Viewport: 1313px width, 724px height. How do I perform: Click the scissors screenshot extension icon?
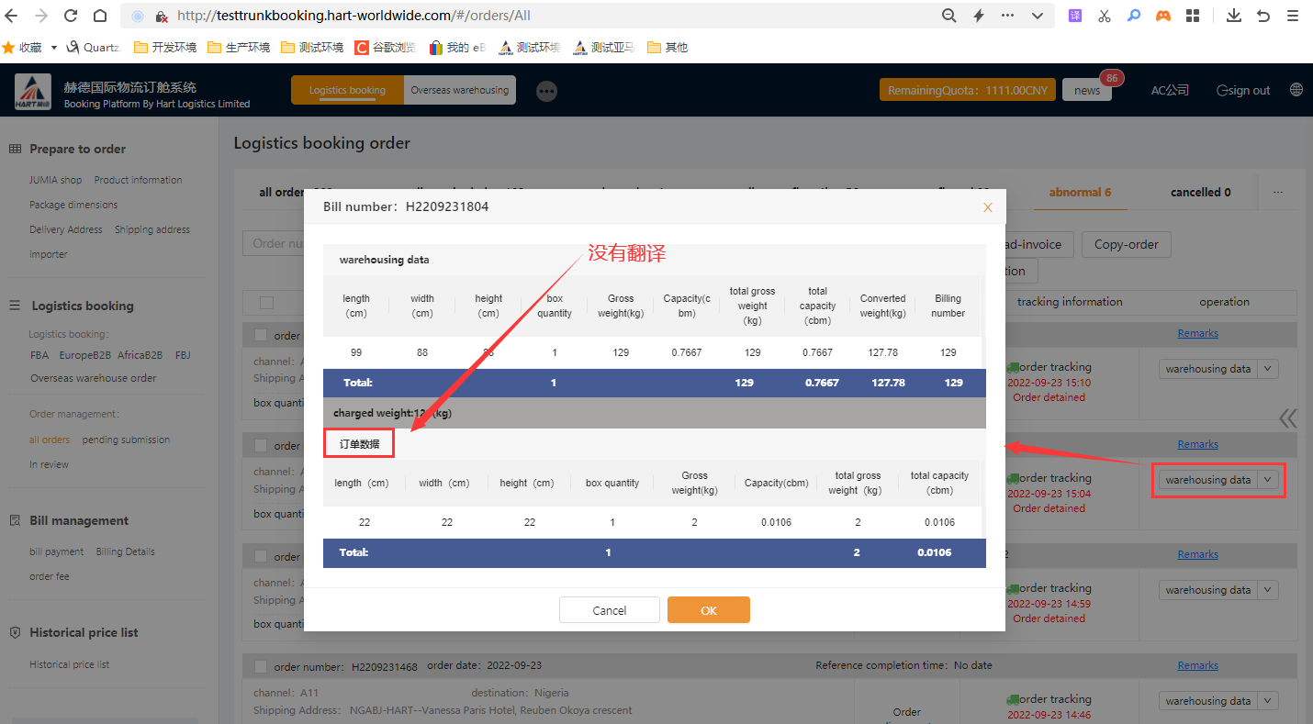(1105, 16)
